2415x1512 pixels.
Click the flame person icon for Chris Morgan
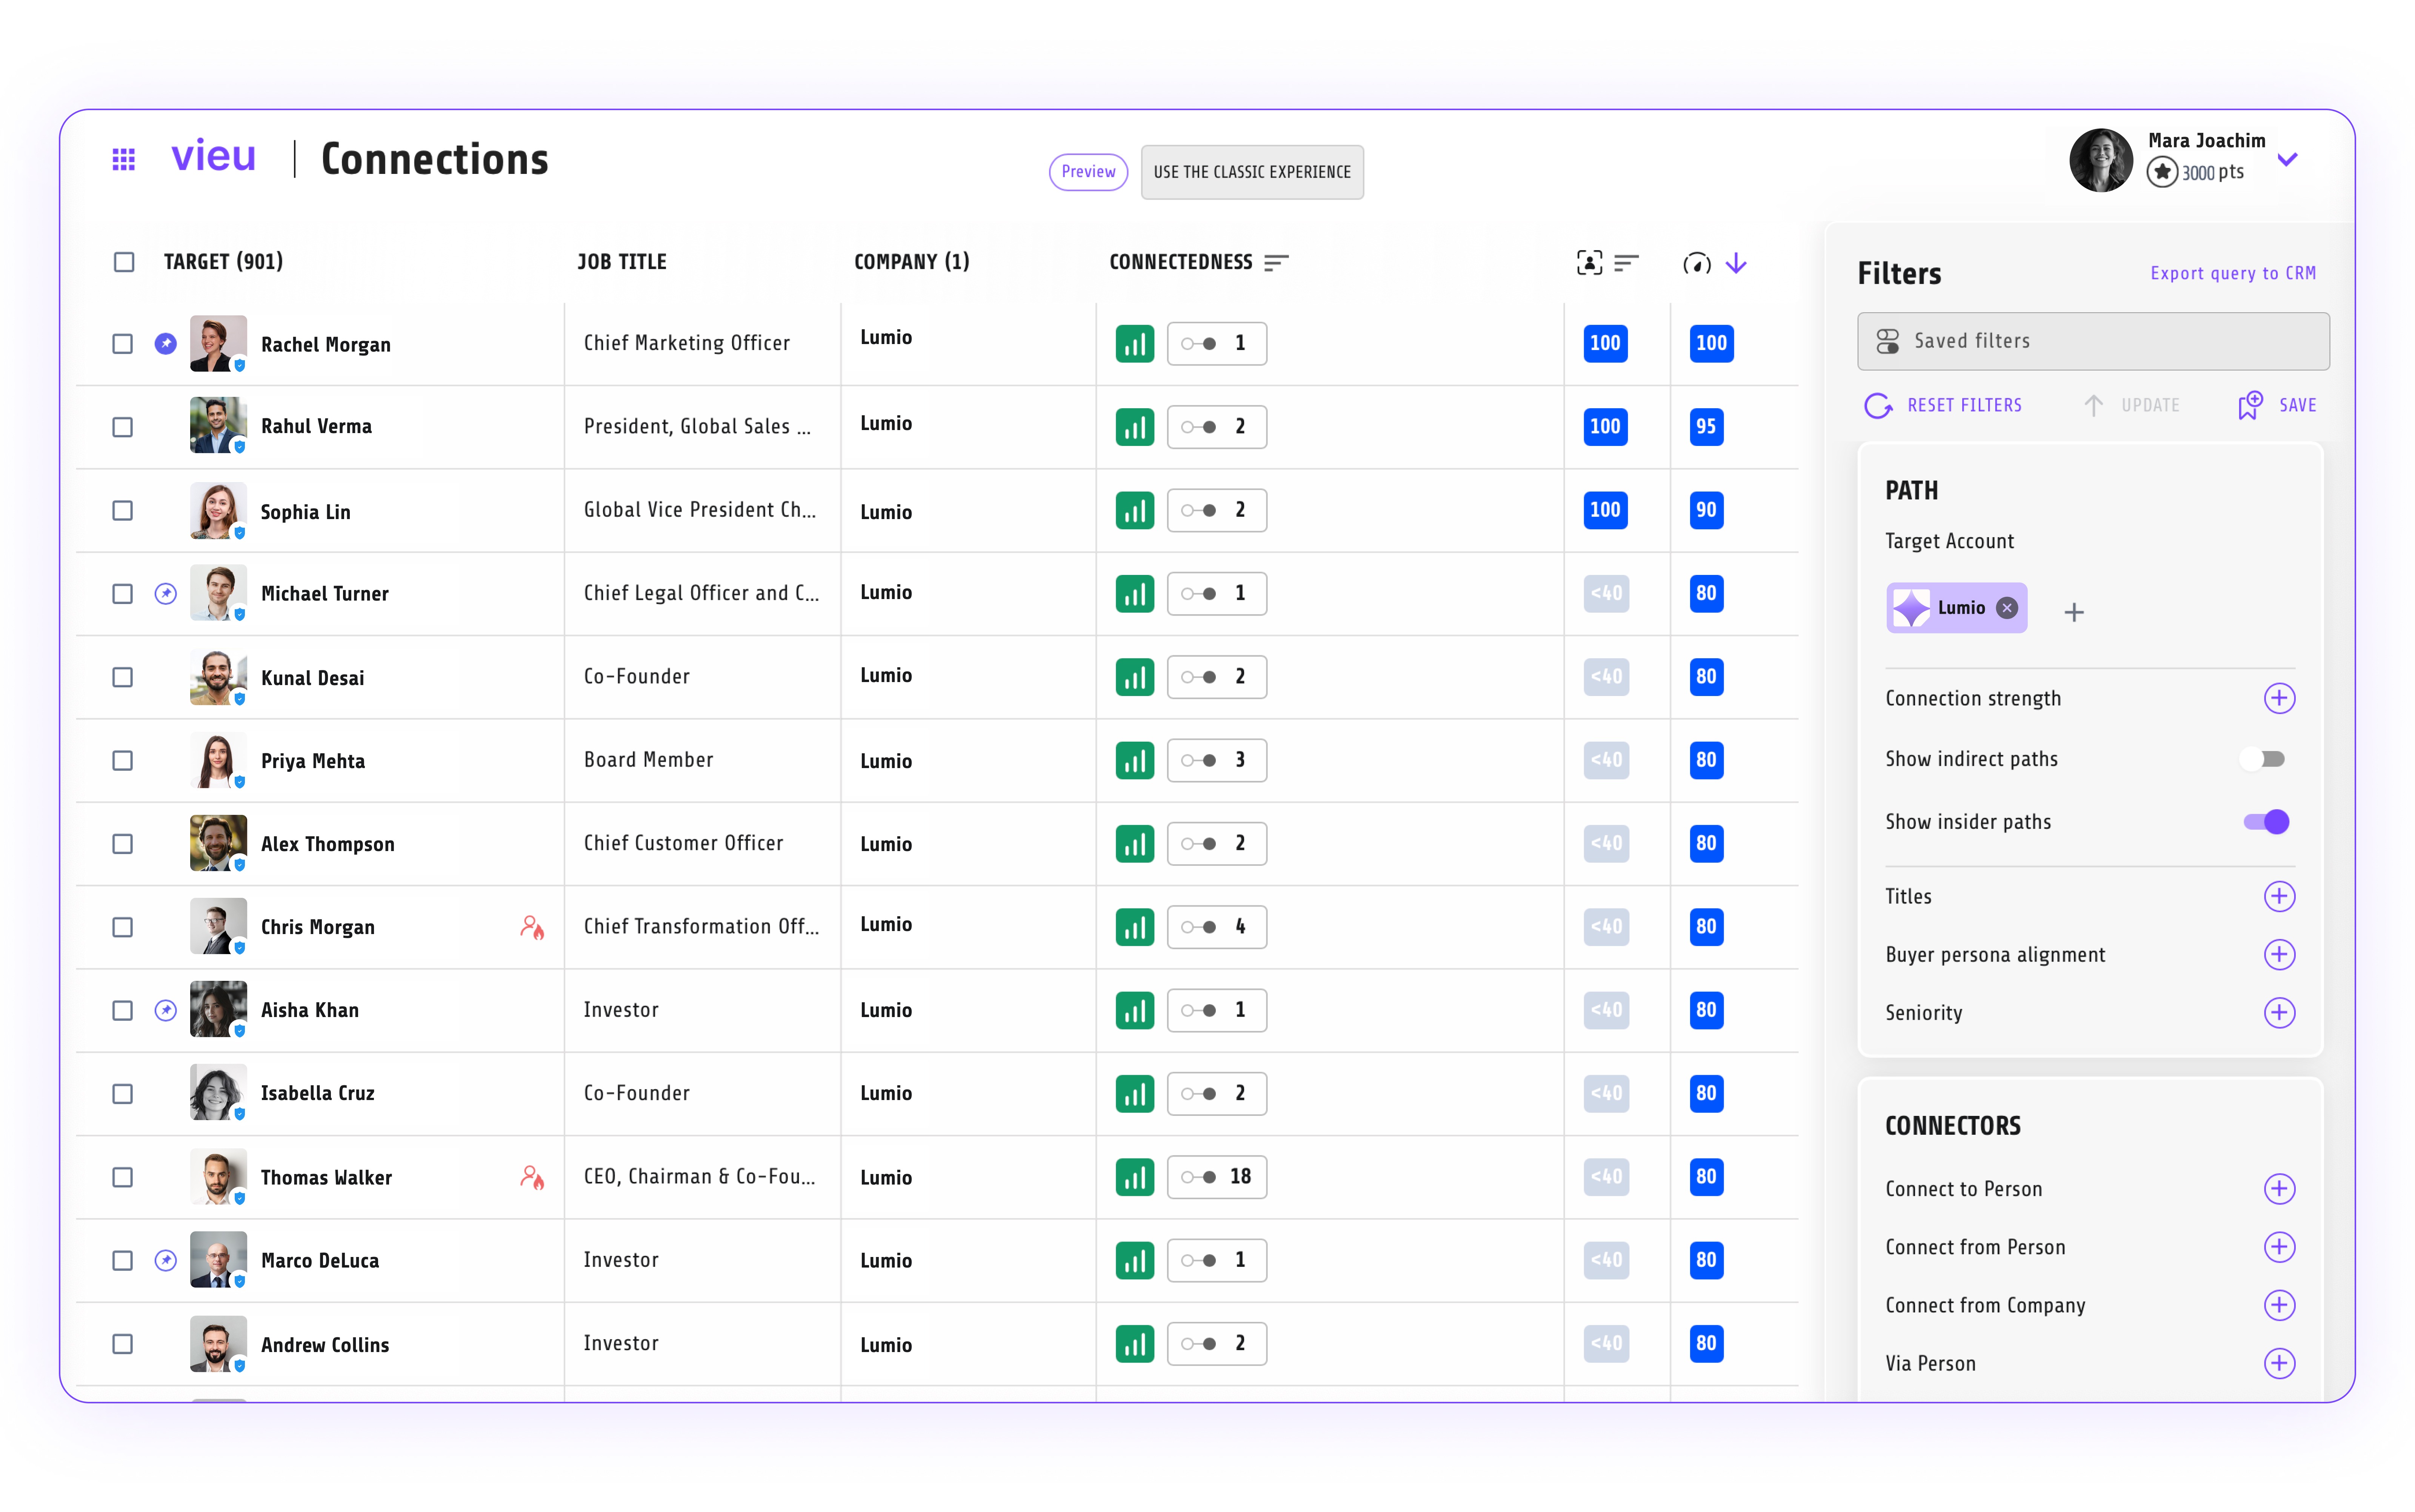pyautogui.click(x=532, y=927)
